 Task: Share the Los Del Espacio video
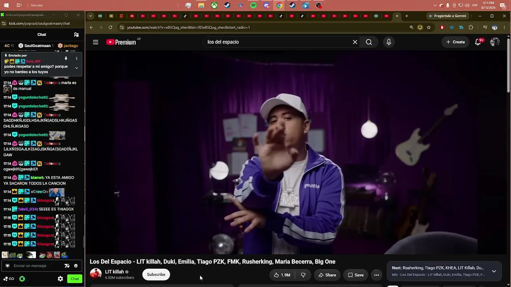(x=327, y=275)
